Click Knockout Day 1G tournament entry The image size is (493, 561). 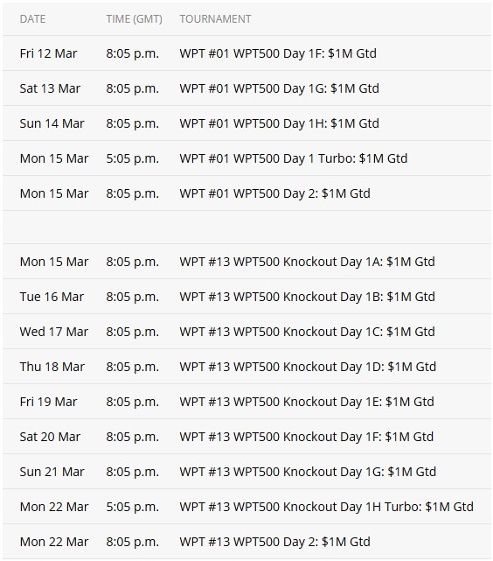pos(308,472)
